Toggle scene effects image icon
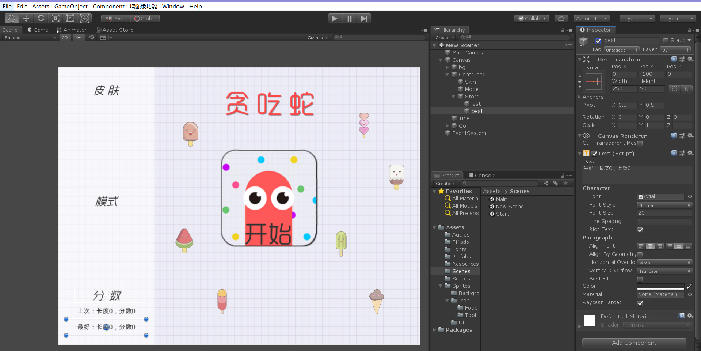Viewport: 701px width, 351px height. (x=103, y=37)
